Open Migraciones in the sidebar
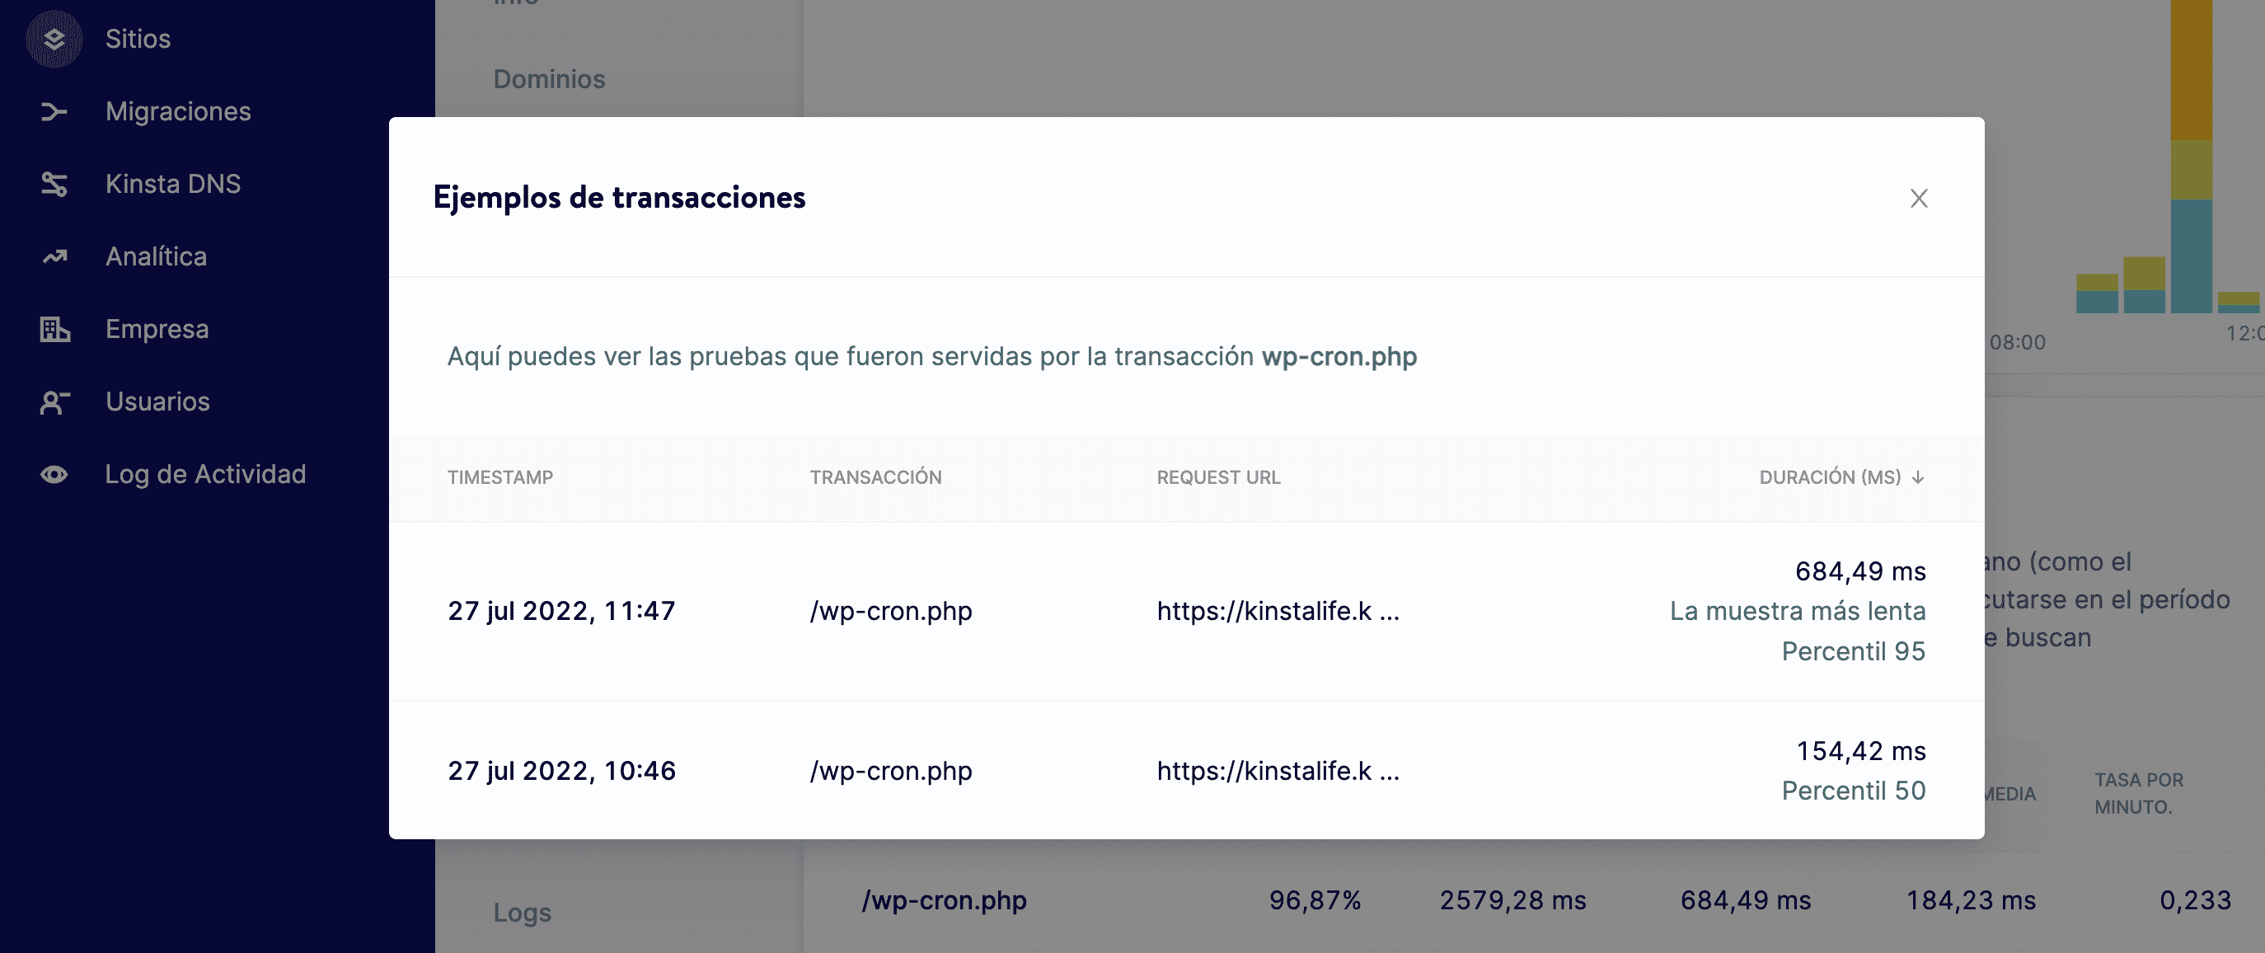This screenshot has width=2265, height=953. coord(177,111)
